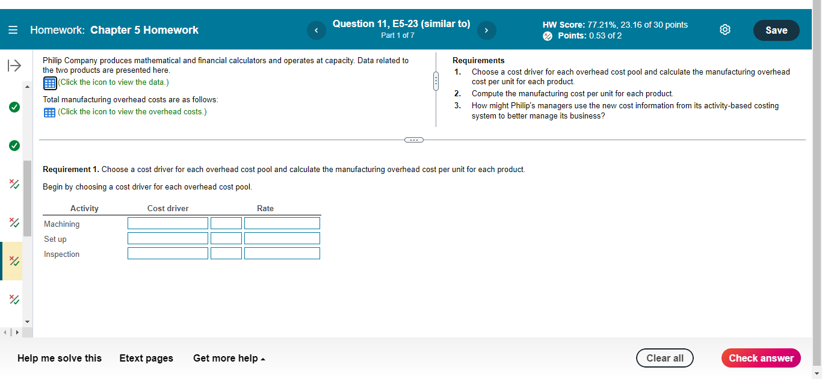
Task: Click the next question chevron
Action: pos(486,30)
